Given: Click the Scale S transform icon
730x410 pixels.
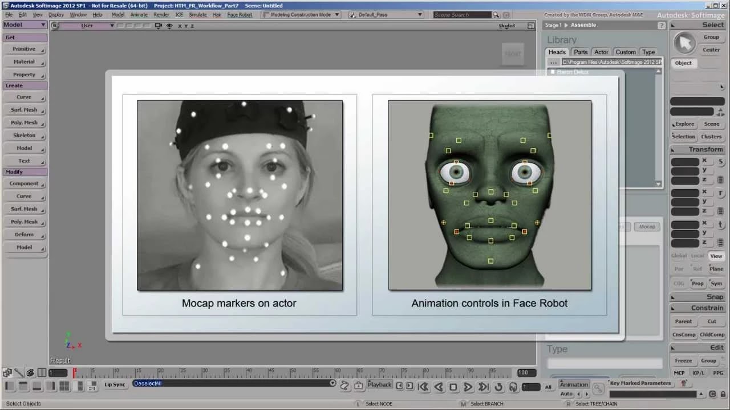Looking at the screenshot, I should 720,162.
